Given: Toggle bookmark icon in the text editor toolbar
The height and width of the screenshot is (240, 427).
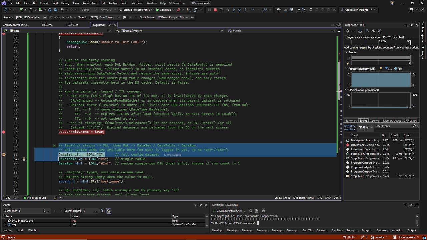Looking at the screenshot, I should coord(311,10).
